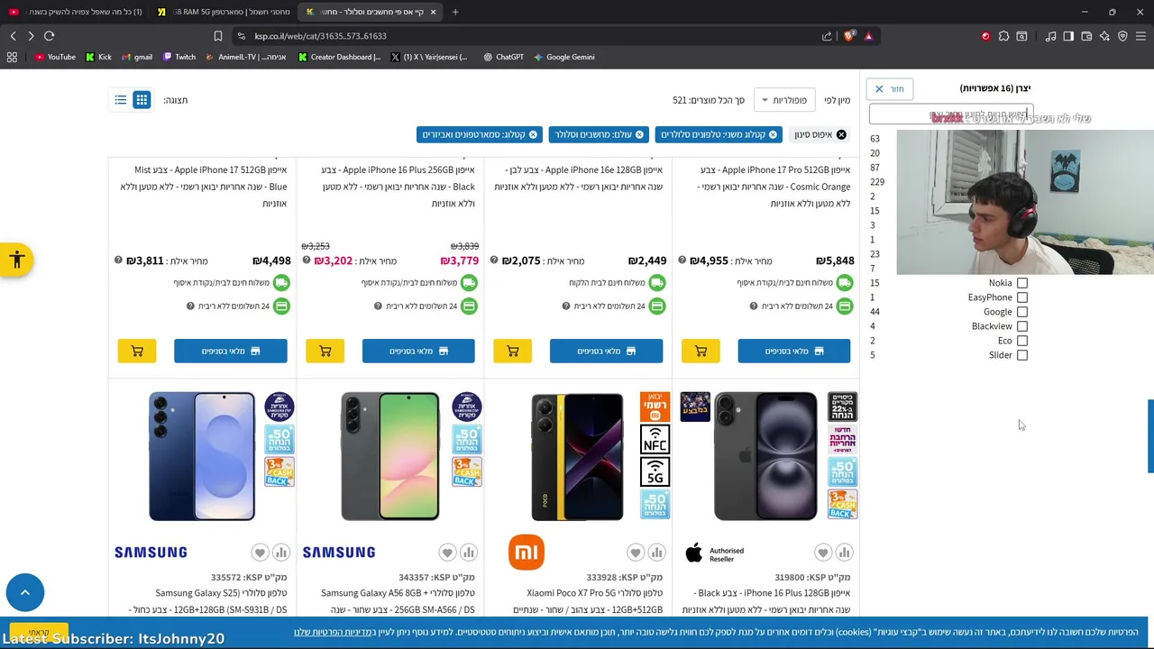Open the Xiaomi Poco X7 Pro image

(x=577, y=456)
